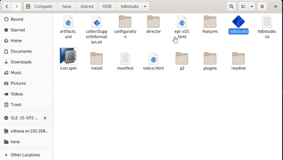Viewport: 283px width, 160px height.
Task: Navigate to the hana path segment
Action: 67,7
